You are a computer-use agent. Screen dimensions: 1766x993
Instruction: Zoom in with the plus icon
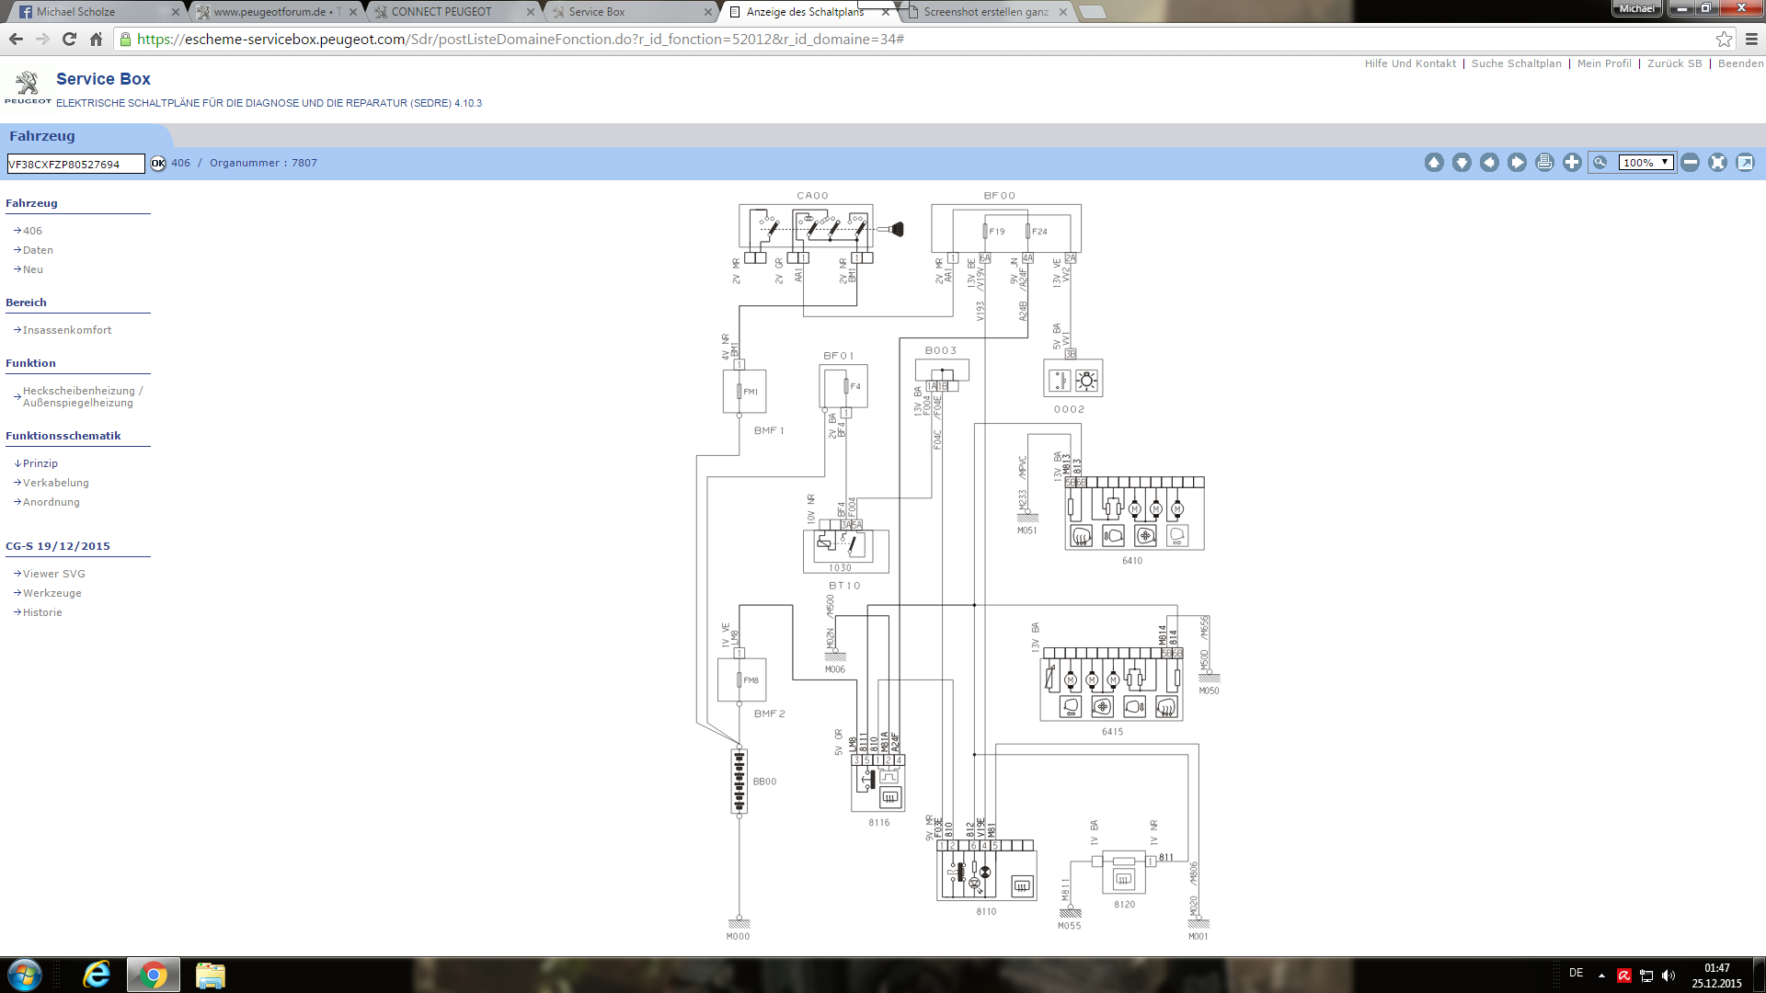click(1572, 163)
